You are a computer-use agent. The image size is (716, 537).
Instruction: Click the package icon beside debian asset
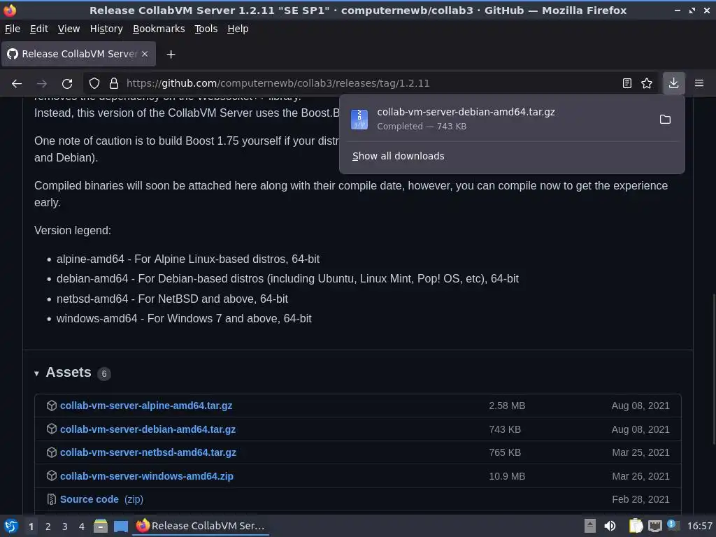pyautogui.click(x=52, y=429)
